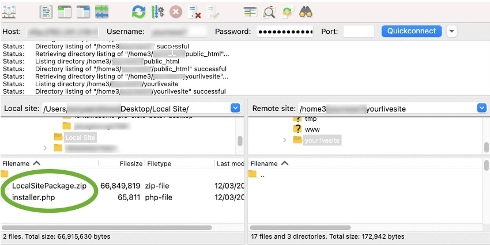Image resolution: width=490 pixels, height=245 pixels.
Task: Toggle the local directory tree icon
Action: [x=65, y=12]
